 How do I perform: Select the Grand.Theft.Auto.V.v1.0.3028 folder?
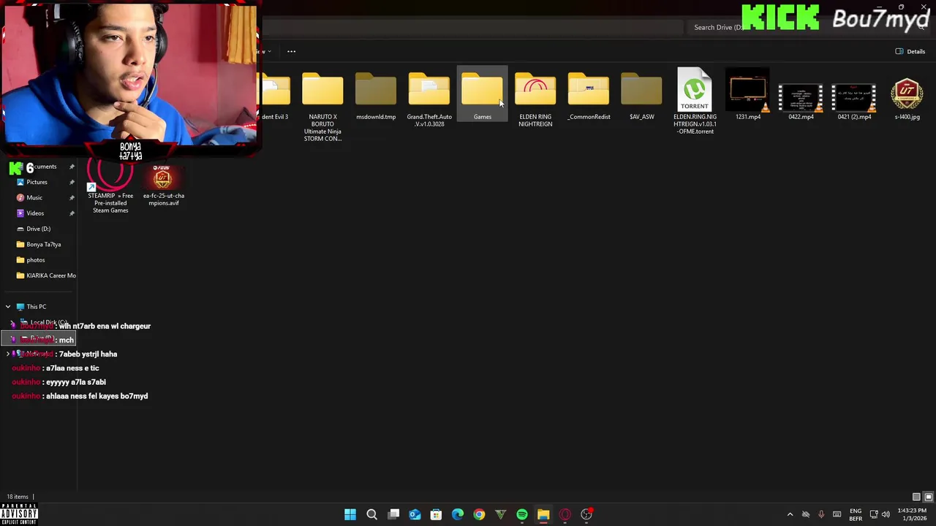[429, 100]
